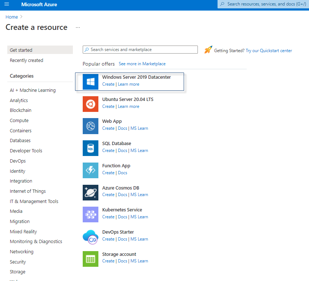Open MS Learn link for DevOps Starter

click(x=139, y=239)
